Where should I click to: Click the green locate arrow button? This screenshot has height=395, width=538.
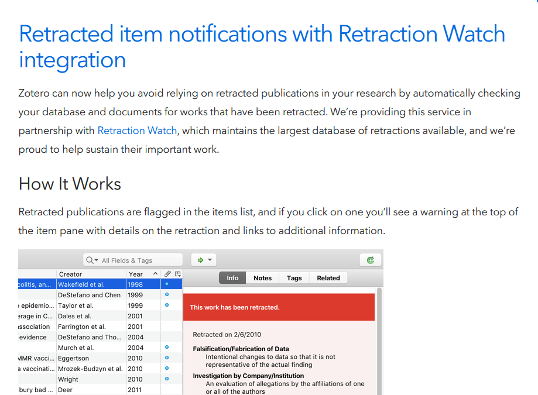pos(200,260)
